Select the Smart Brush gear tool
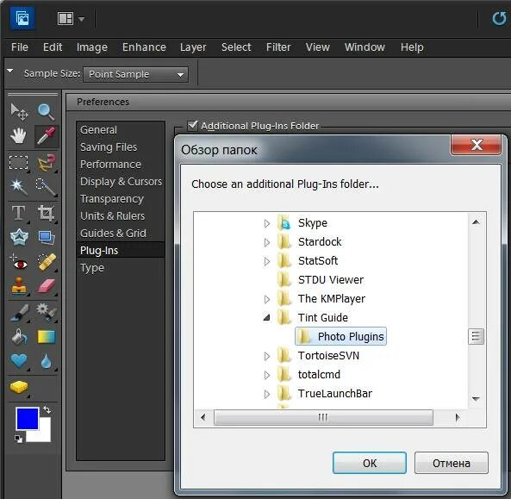Screen dimensions: 511x499 pyautogui.click(x=47, y=312)
